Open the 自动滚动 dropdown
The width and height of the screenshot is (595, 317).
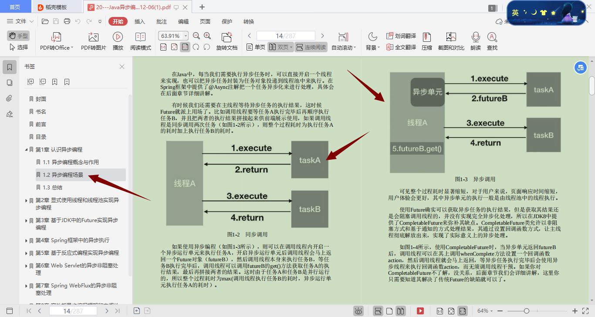(355, 48)
